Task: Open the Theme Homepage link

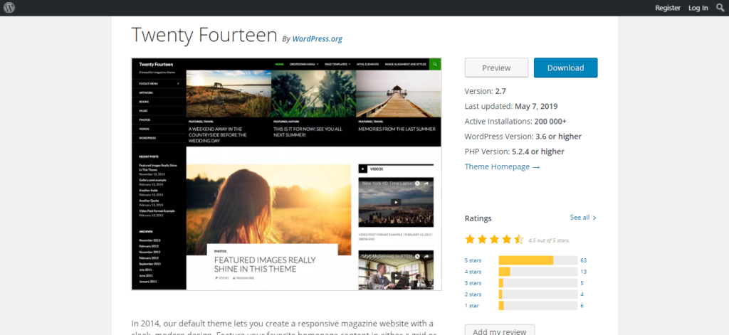Action: tap(502, 167)
